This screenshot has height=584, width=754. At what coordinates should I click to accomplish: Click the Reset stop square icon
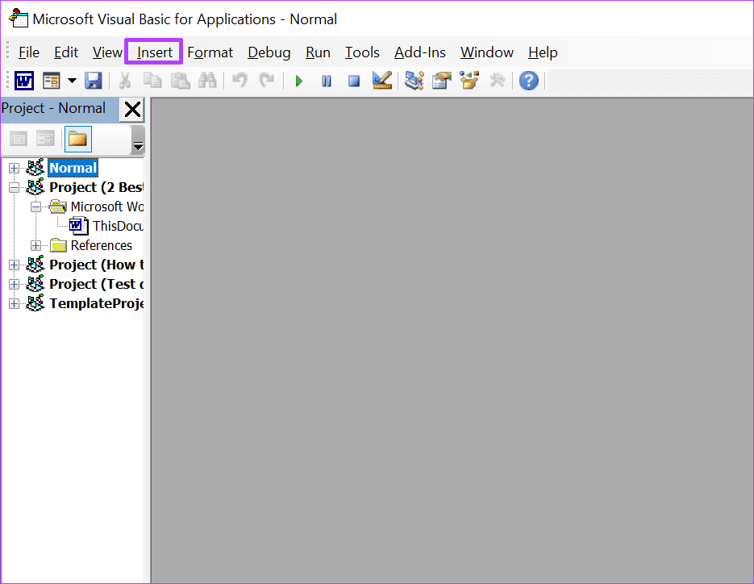354,81
